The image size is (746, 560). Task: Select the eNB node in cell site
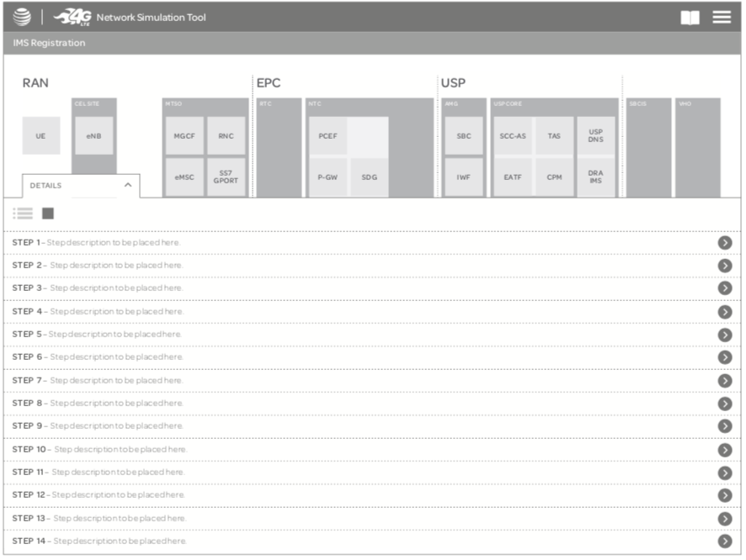93,135
